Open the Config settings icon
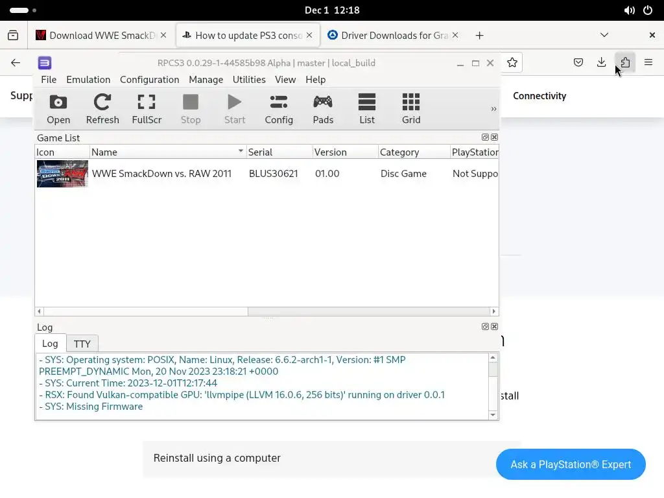 (279, 109)
